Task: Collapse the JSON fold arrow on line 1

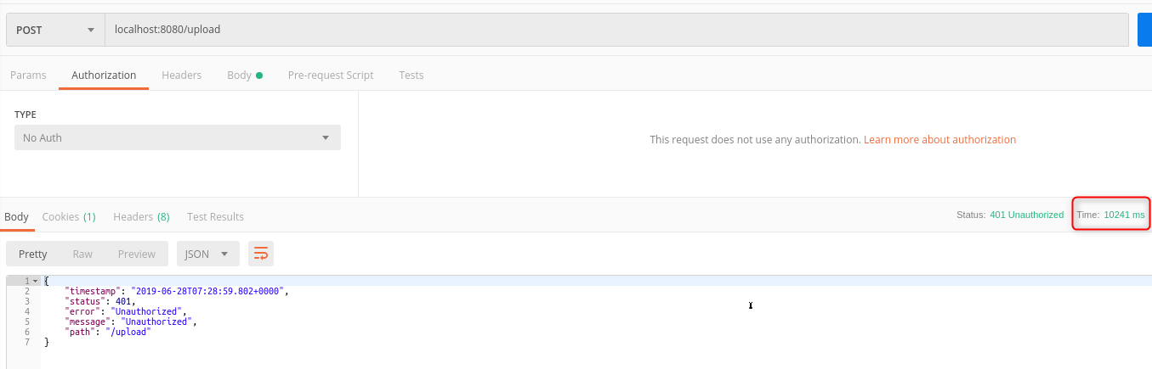Action: pos(35,281)
